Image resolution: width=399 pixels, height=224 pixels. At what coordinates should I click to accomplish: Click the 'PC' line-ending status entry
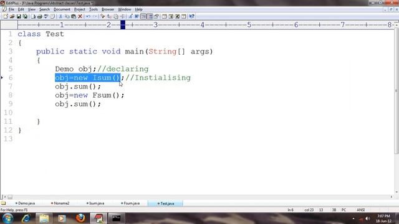click(344, 210)
